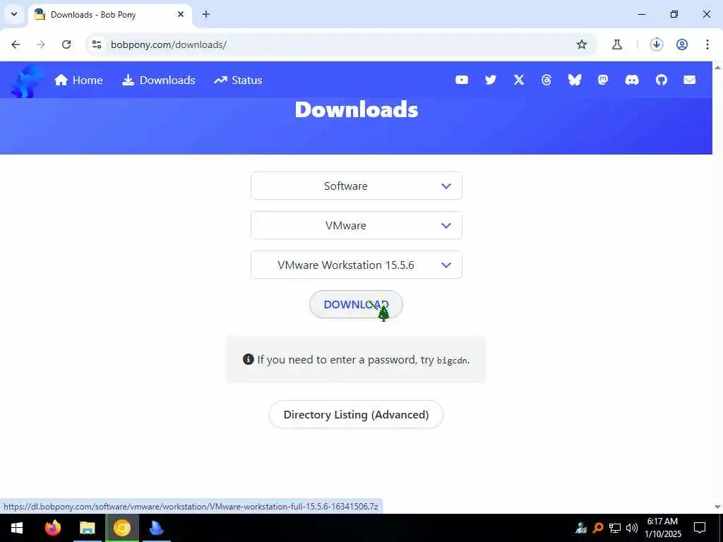Open the GitHub icon link
723x542 pixels.
coord(661,80)
